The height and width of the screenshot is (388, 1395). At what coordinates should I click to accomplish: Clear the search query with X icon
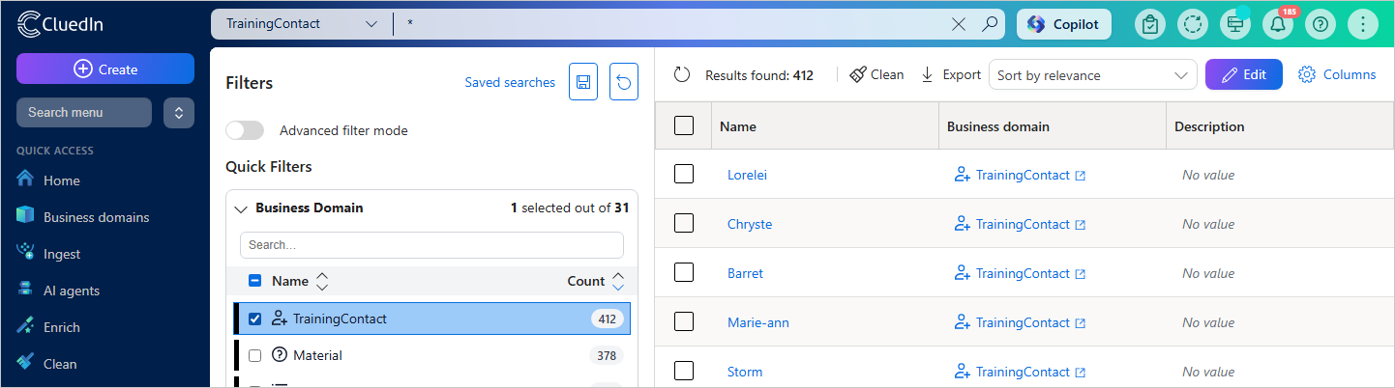[x=959, y=24]
